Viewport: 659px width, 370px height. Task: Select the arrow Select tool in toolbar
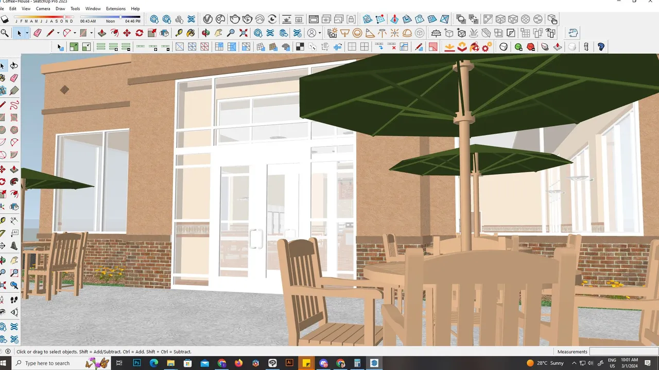[x=20, y=33]
